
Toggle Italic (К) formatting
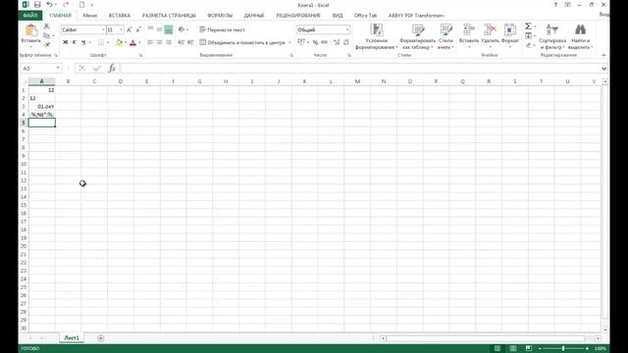75,42
